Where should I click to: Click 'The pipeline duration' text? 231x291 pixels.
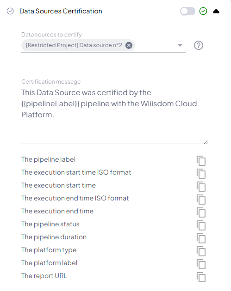(54, 237)
